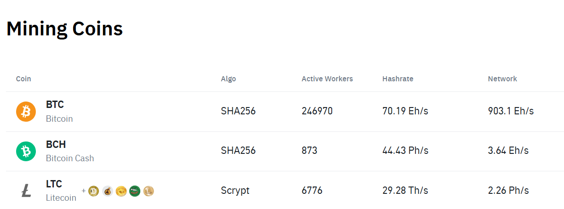The height and width of the screenshot is (209, 564).
Task: Click the Mining Coins page heading
Action: pos(64,29)
